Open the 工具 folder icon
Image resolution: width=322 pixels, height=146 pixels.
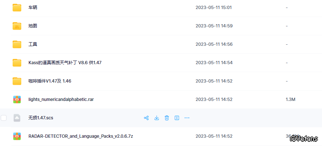pos(17,44)
